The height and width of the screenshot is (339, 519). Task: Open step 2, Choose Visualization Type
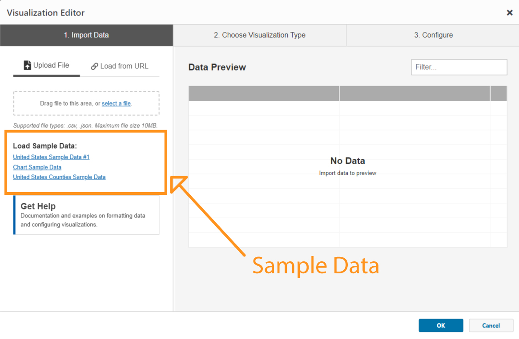point(260,35)
